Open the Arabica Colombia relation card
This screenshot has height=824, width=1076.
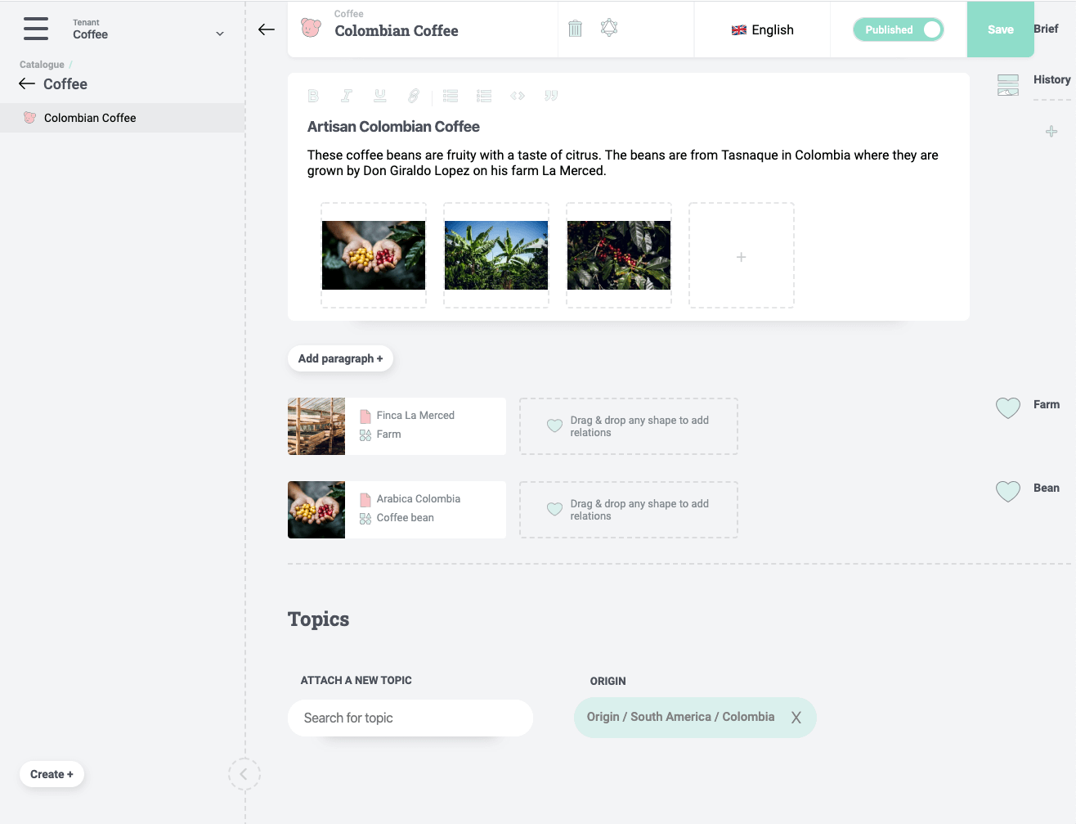point(397,510)
